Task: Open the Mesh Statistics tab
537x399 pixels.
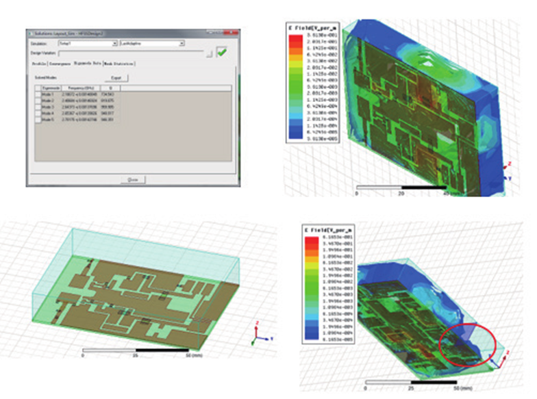Action: (x=119, y=64)
